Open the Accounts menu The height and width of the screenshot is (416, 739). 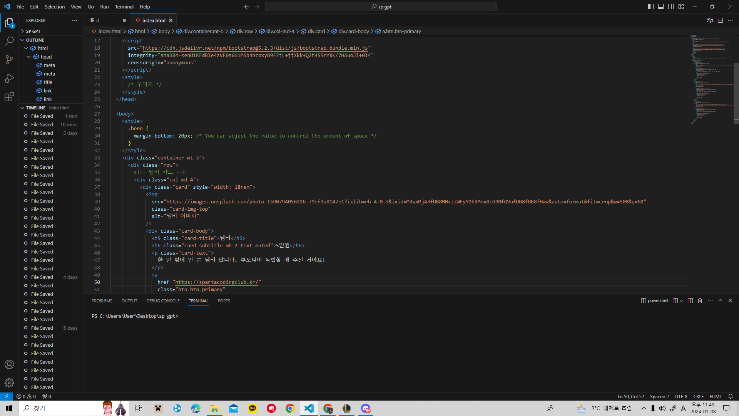tap(9, 364)
